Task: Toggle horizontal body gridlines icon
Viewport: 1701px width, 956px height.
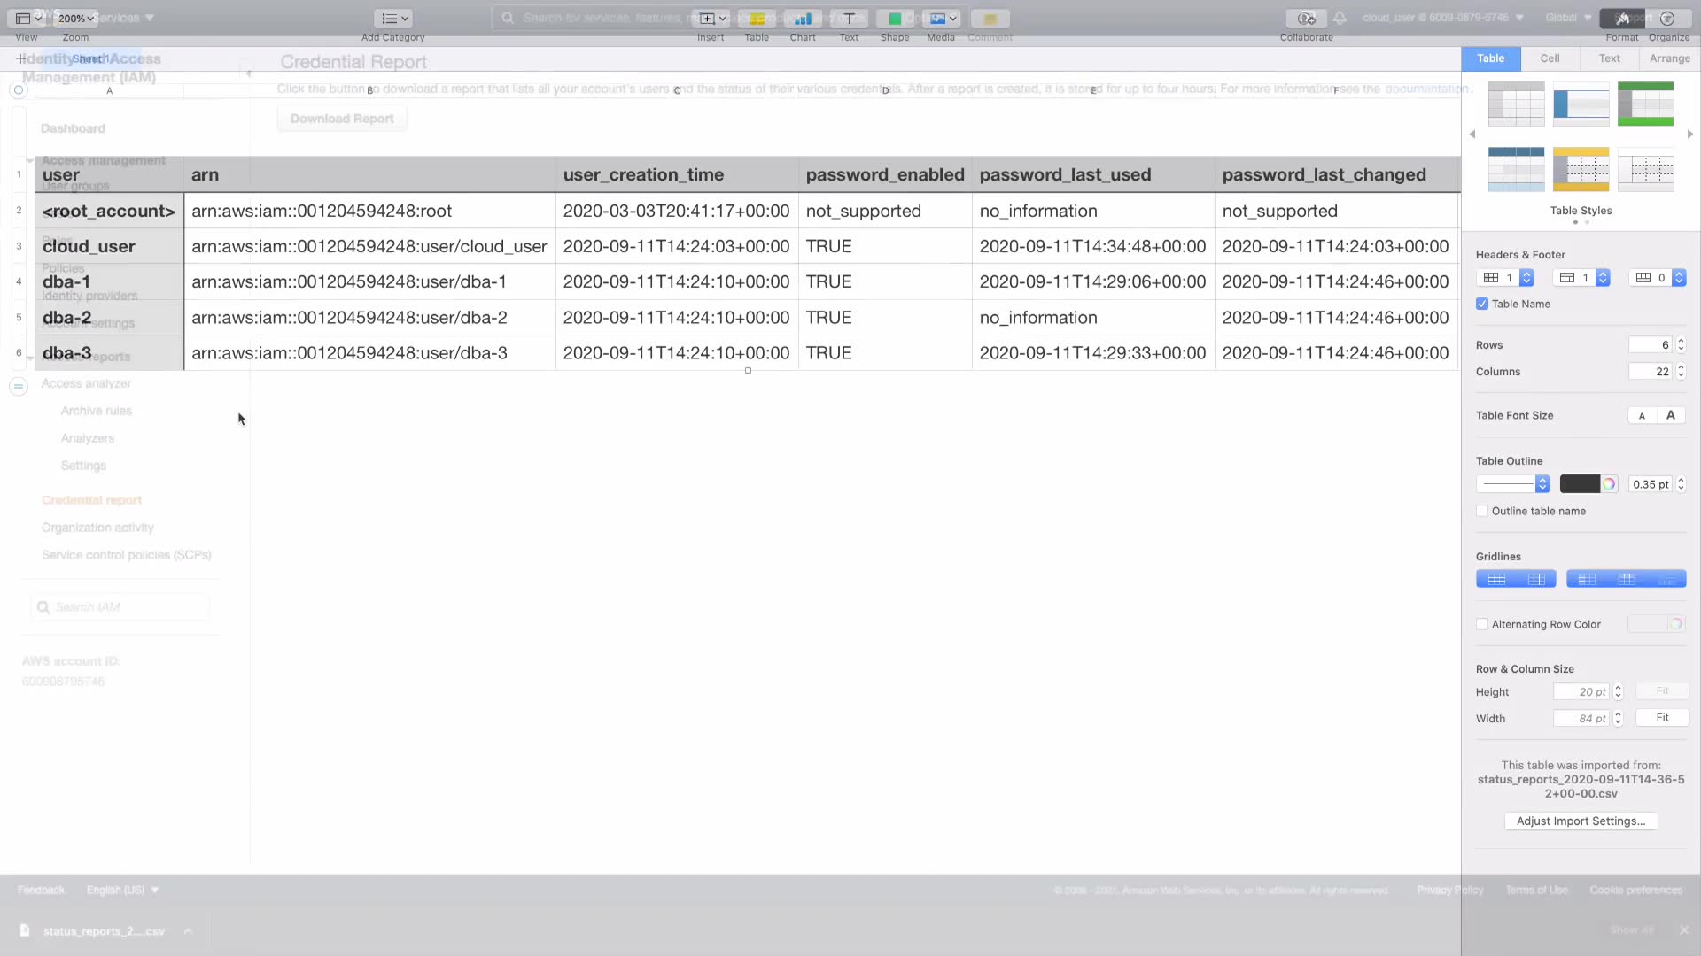Action: pos(1496,579)
